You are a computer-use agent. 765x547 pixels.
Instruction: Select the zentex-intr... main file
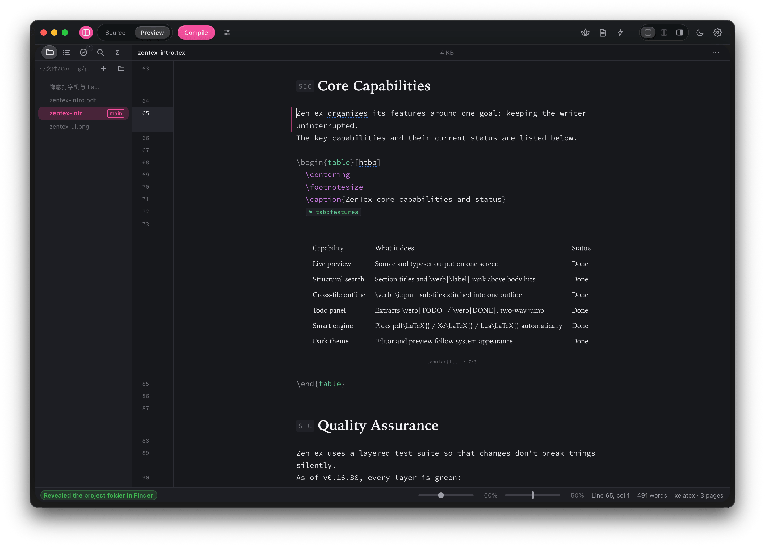pos(83,113)
